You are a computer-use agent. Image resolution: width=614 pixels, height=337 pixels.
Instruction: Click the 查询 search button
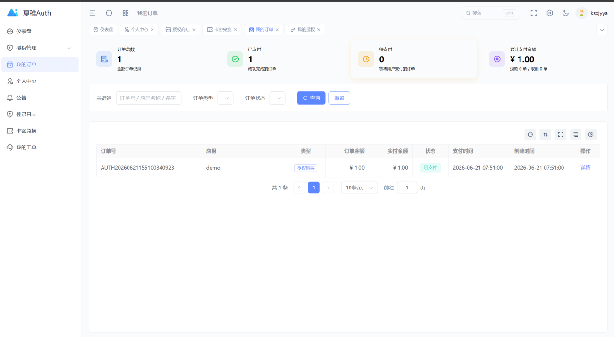click(x=311, y=98)
